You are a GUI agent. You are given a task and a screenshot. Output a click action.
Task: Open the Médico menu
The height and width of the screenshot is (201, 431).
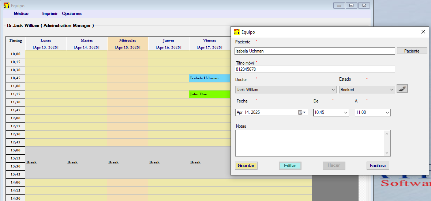tap(21, 13)
